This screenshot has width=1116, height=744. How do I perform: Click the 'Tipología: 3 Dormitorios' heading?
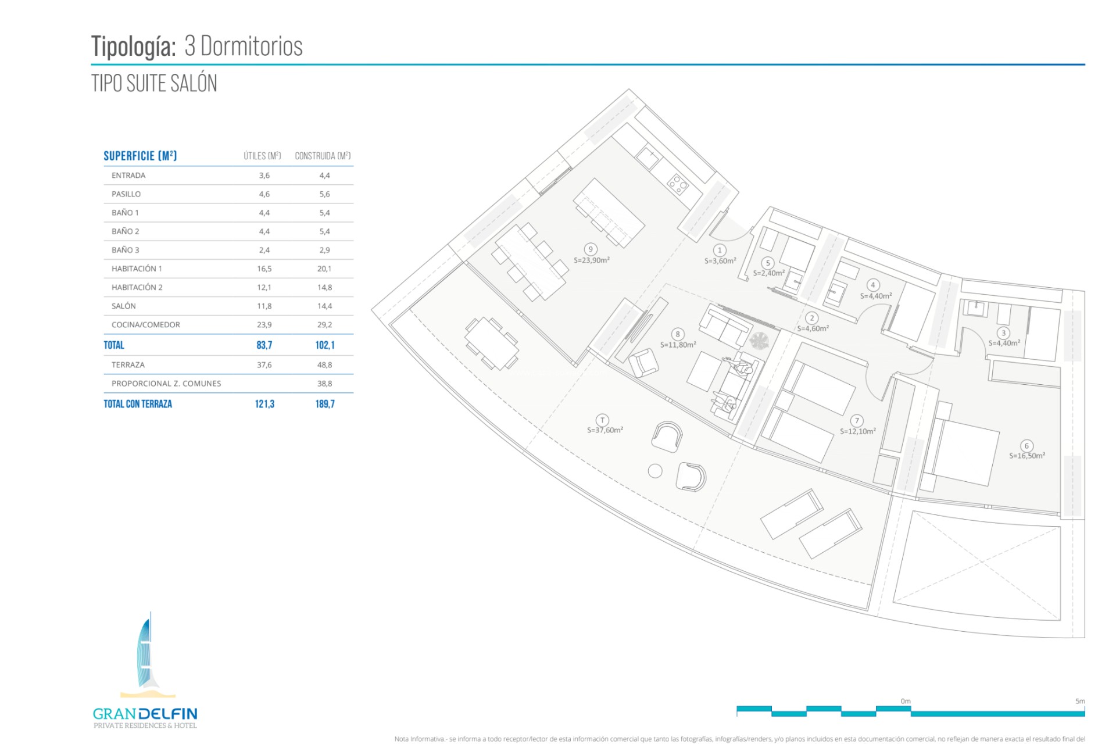click(197, 46)
